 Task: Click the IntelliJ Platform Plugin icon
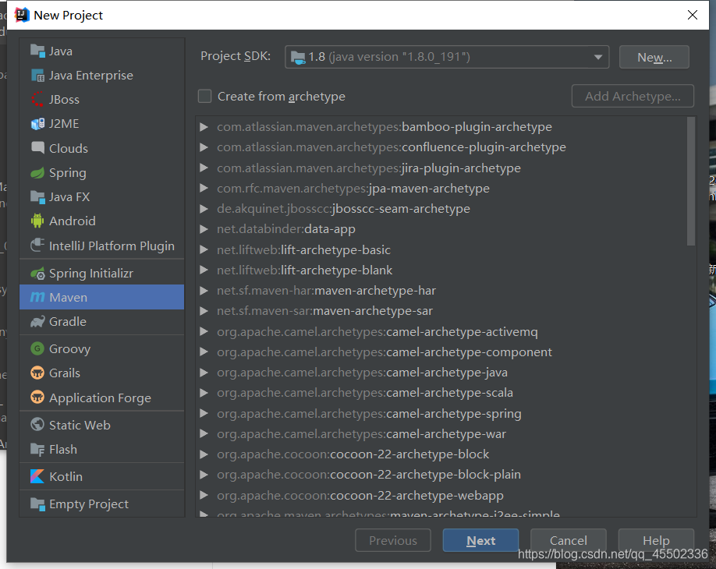coord(37,246)
